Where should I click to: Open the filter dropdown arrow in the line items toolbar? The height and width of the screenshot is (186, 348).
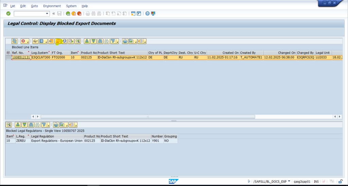point(117,42)
